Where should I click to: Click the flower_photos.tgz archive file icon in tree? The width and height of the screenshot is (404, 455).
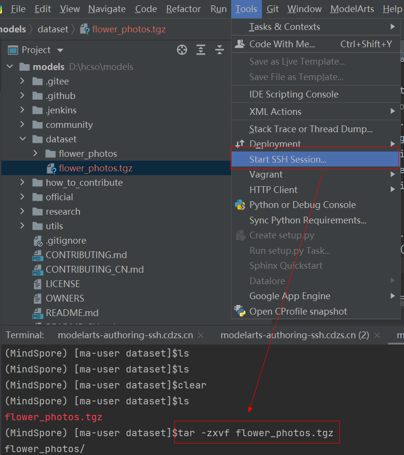click(x=51, y=168)
